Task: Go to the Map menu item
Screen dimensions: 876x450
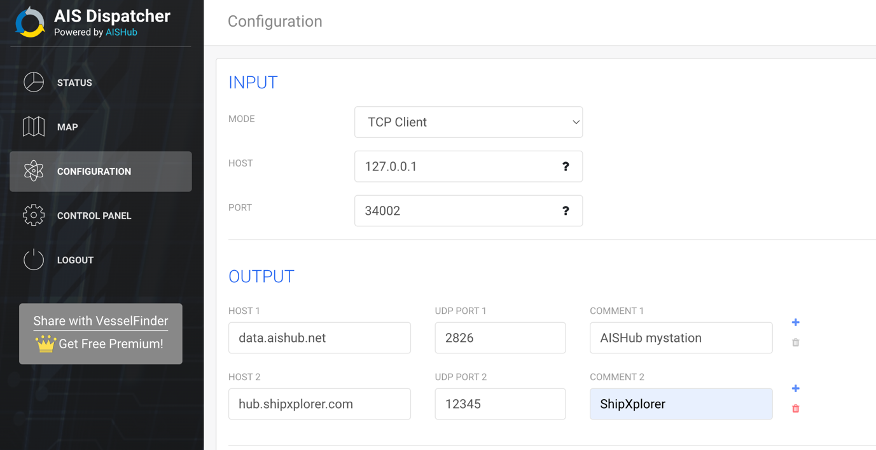Action: coord(101,127)
